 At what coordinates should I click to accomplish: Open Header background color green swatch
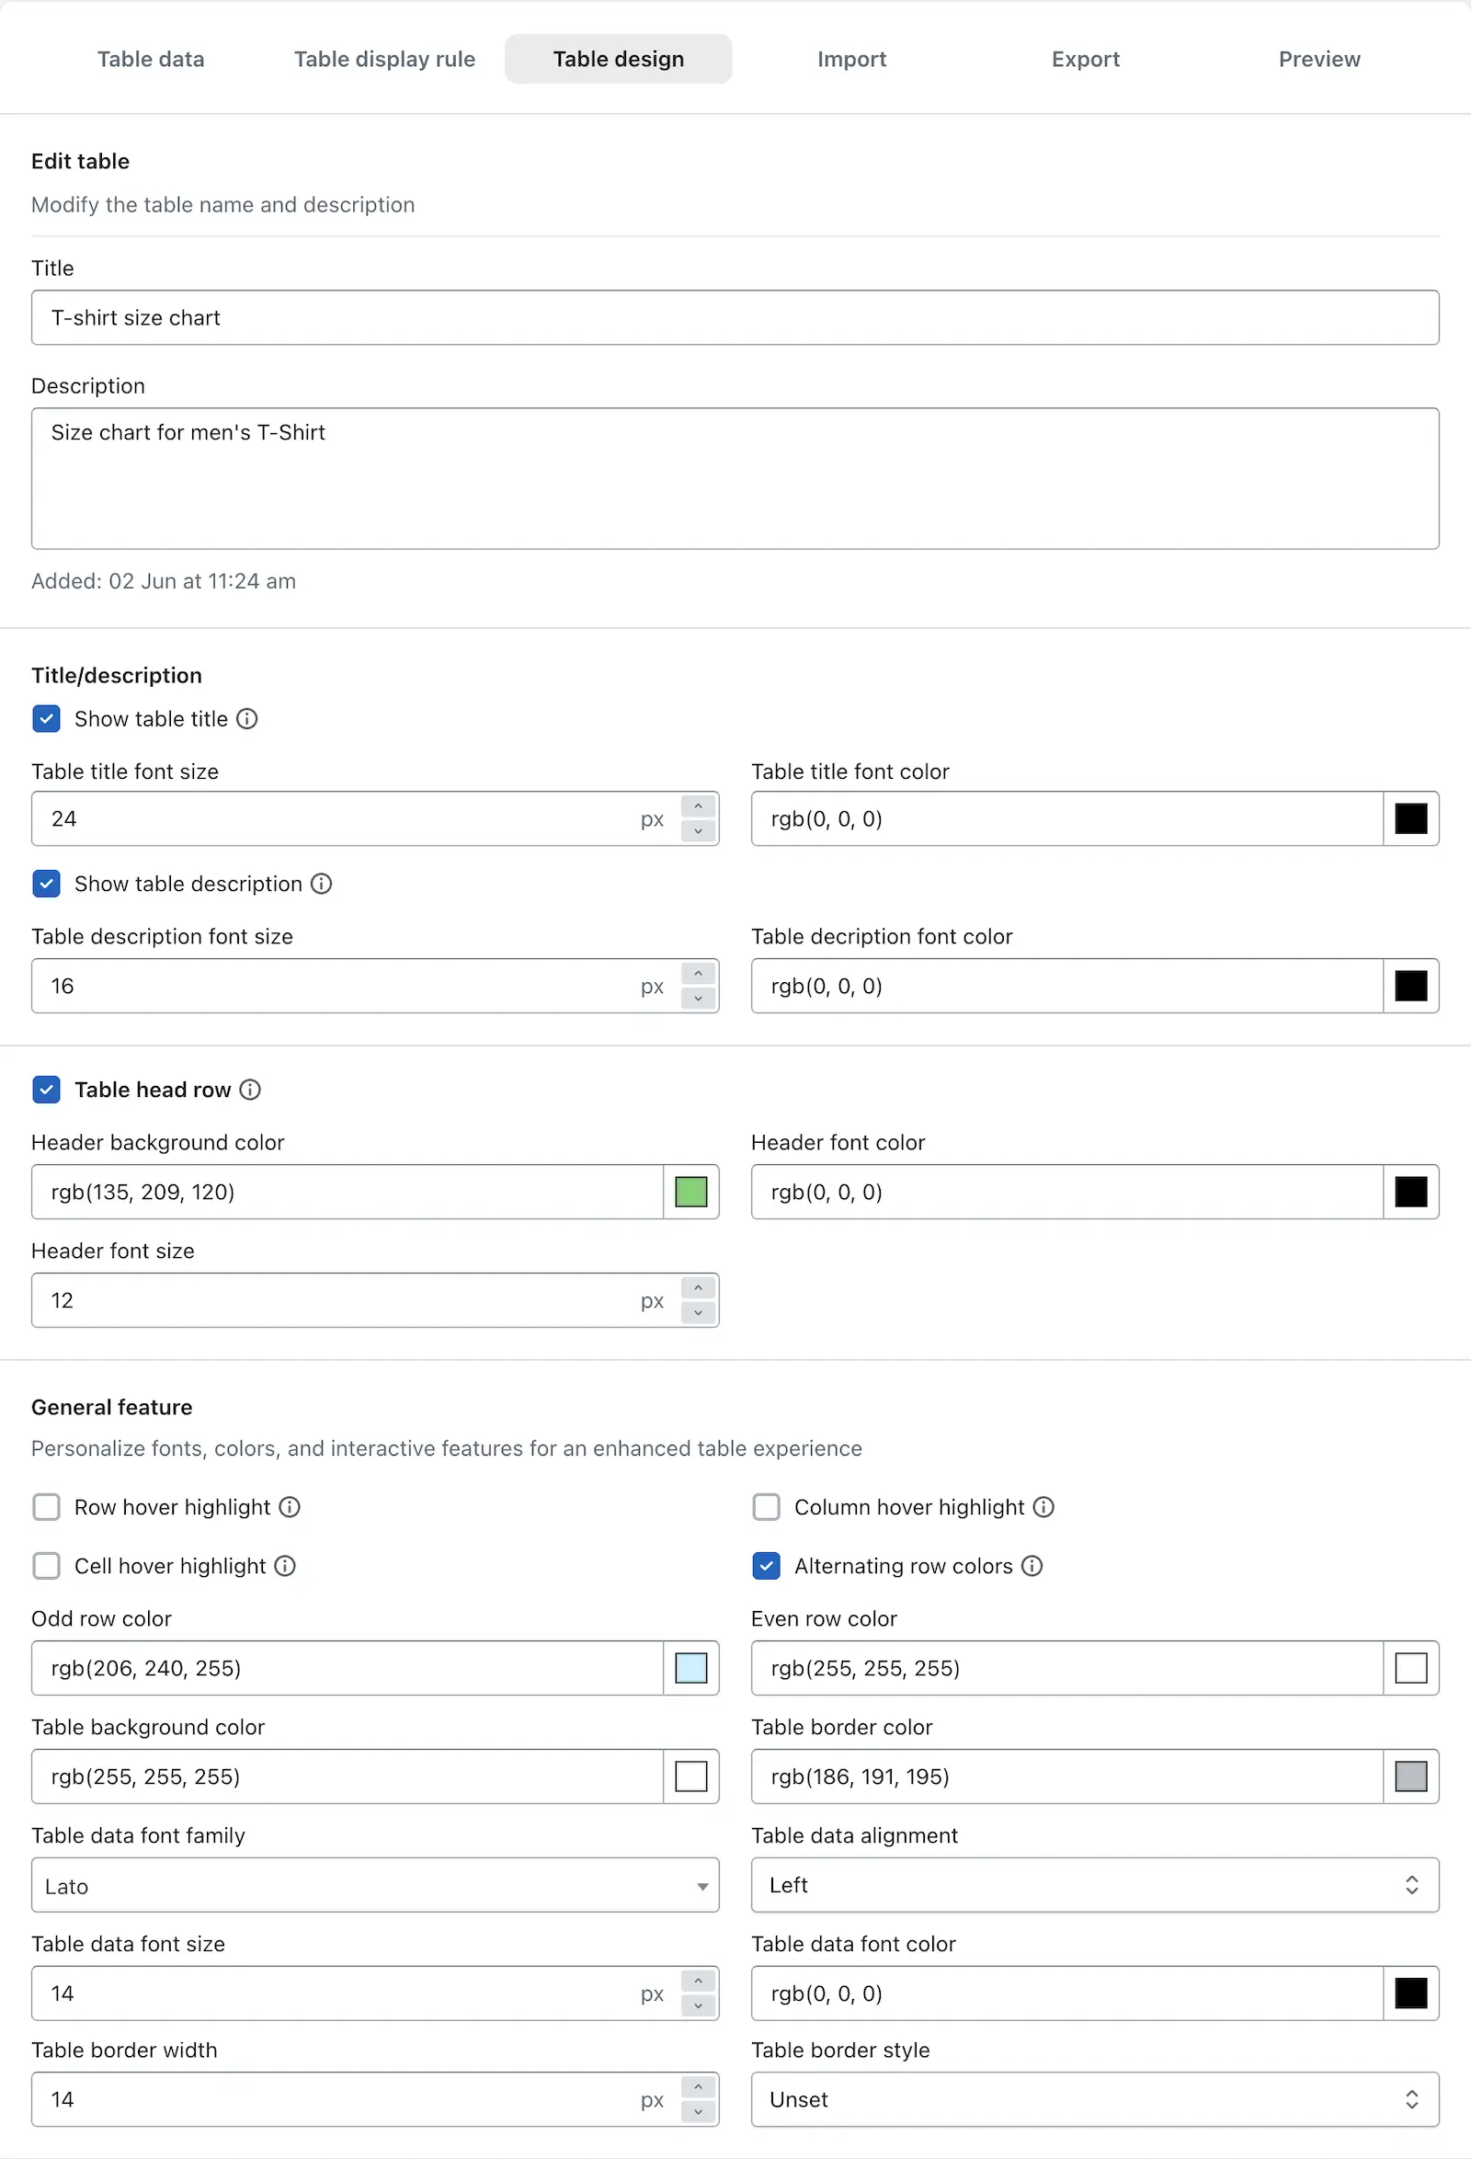tap(691, 1192)
